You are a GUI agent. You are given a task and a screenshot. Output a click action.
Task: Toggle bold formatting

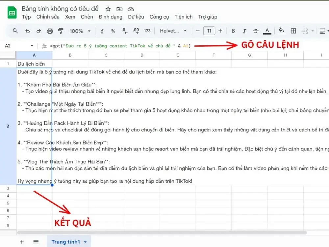233,31
